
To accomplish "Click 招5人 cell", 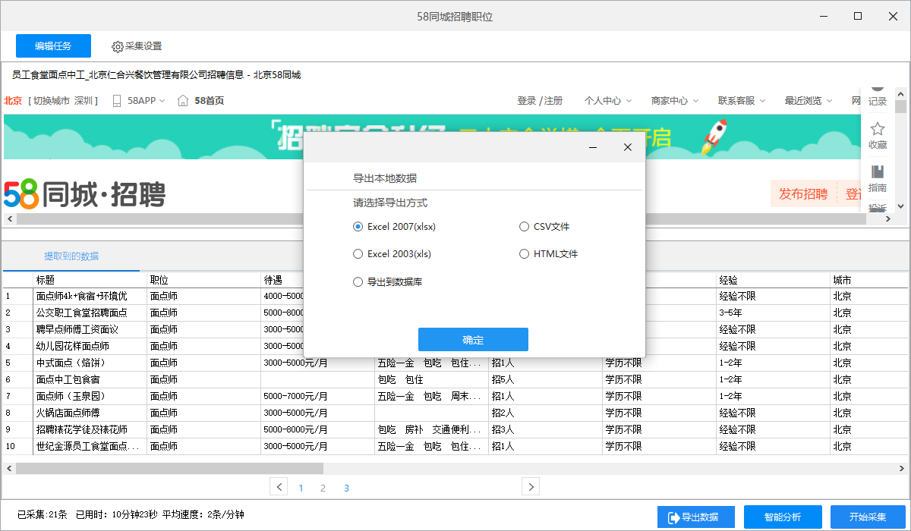I will 546,379.
